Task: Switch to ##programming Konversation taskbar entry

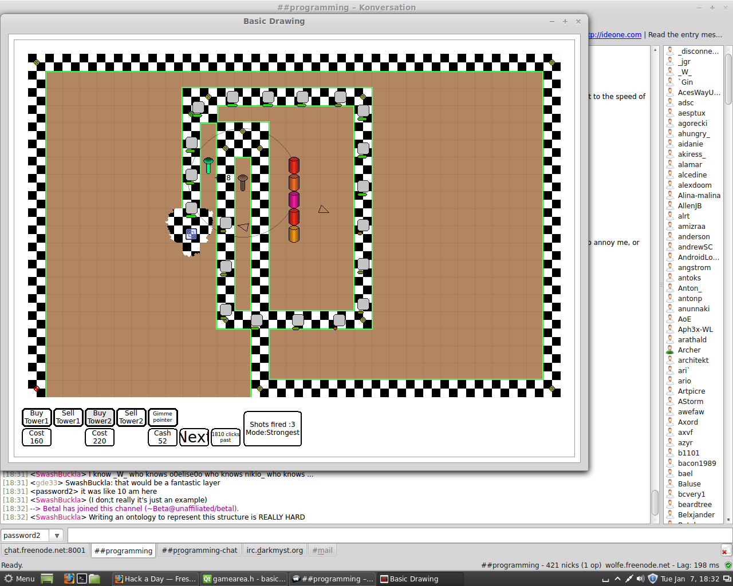Action: [333, 579]
